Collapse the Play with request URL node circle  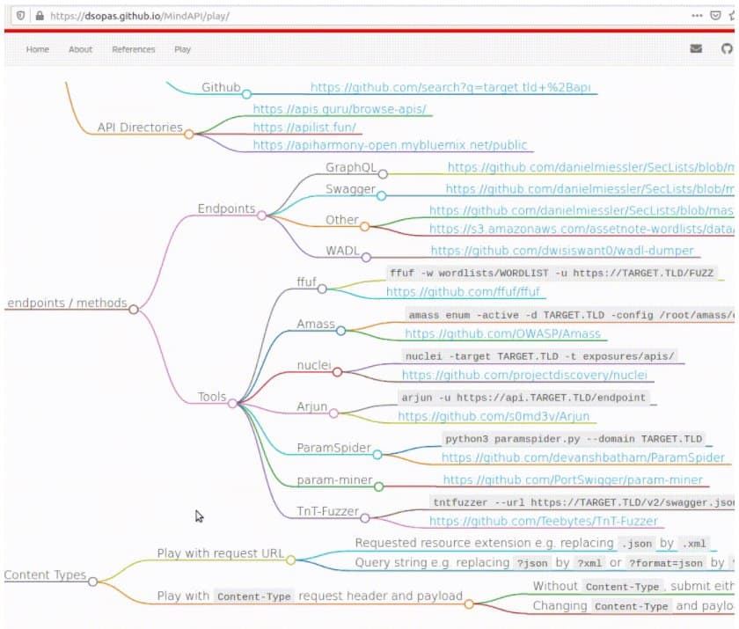[291, 560]
